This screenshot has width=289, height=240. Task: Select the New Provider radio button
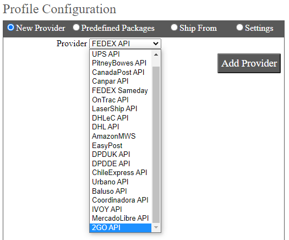[x=10, y=28]
